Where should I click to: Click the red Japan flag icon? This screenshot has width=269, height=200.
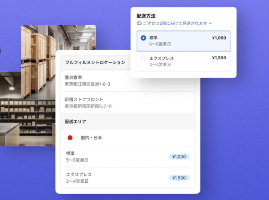pos(70,137)
